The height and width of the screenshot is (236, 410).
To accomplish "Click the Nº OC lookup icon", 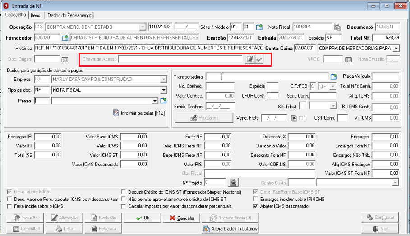I will click(348, 60).
